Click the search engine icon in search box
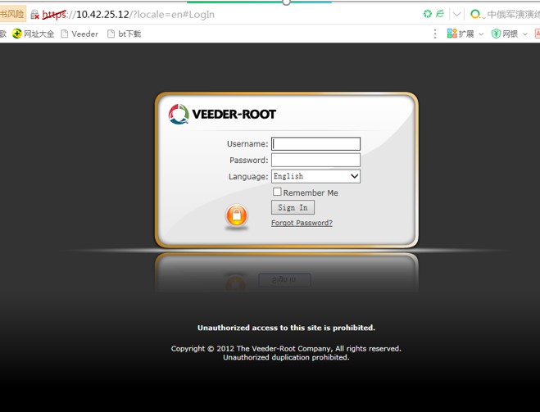Image resolution: width=540 pixels, height=412 pixels. [x=475, y=14]
